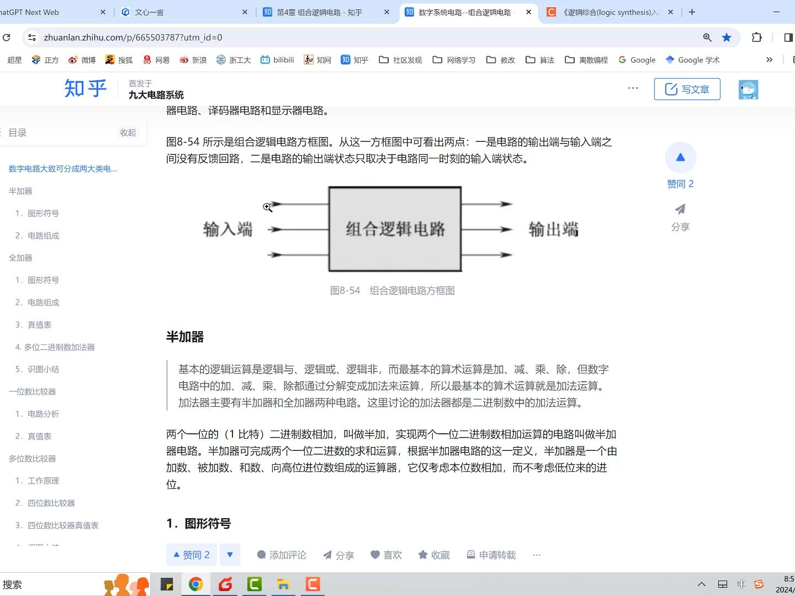Screen dimensions: 795x596
Task: Open the 九大电路系统 column link
Action: tap(156, 95)
